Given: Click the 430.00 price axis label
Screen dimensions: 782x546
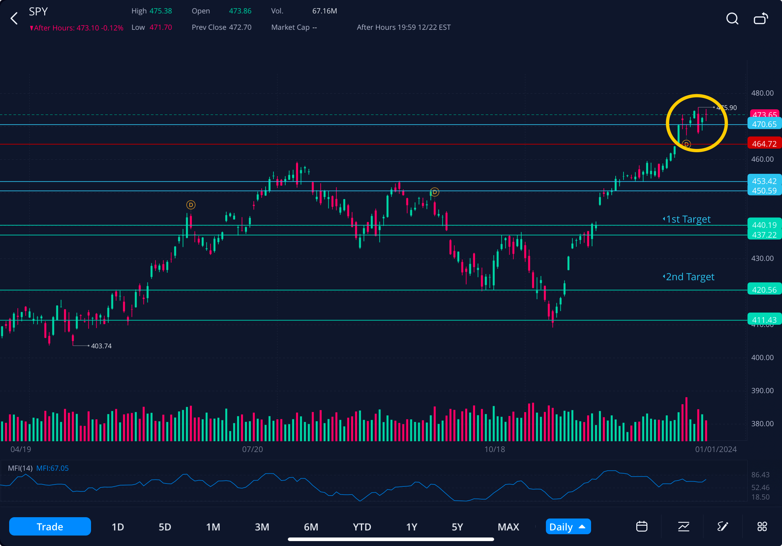Looking at the screenshot, I should (x=762, y=258).
